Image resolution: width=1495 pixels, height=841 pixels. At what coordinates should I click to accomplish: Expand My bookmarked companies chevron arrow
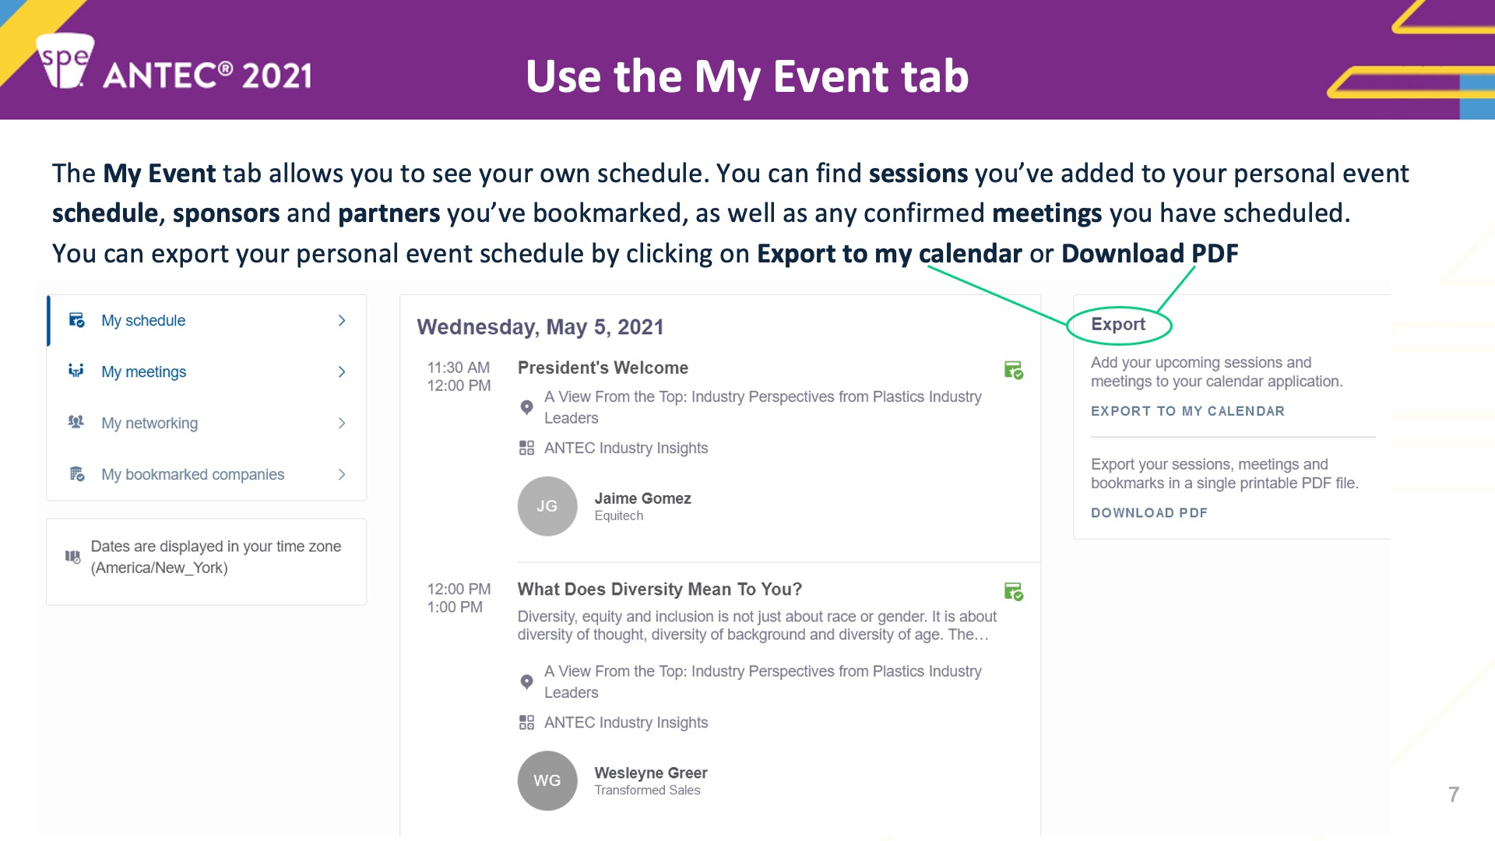click(x=342, y=474)
